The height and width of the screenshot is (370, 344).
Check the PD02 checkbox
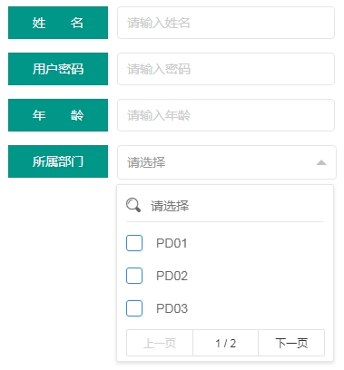pyautogui.click(x=134, y=276)
